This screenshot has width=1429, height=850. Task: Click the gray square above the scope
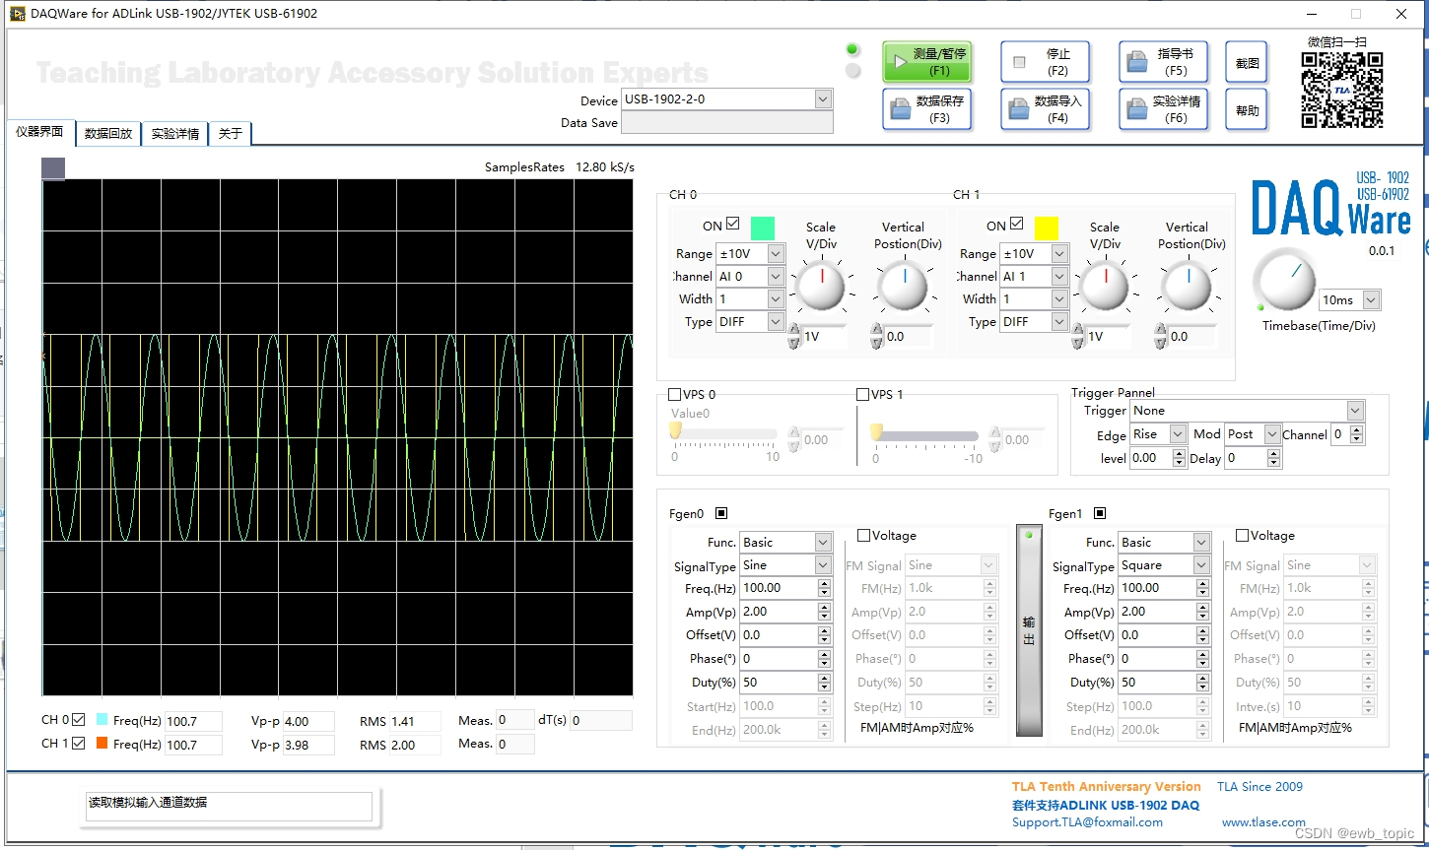(x=53, y=168)
